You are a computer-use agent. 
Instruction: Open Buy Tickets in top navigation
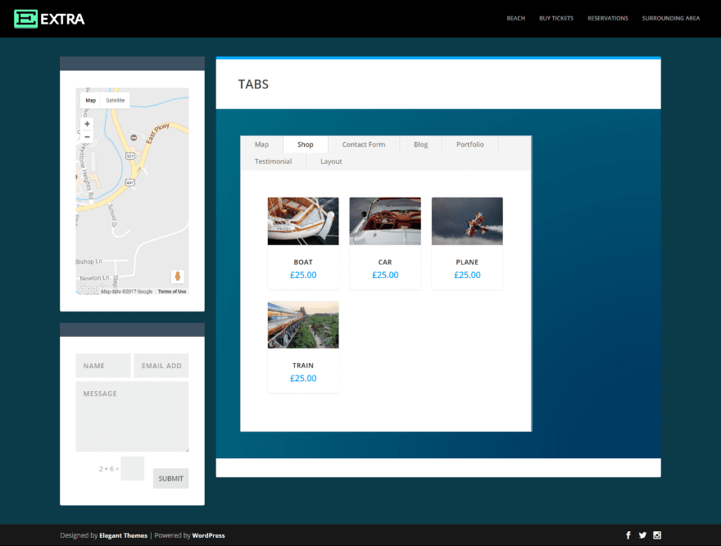click(x=556, y=18)
